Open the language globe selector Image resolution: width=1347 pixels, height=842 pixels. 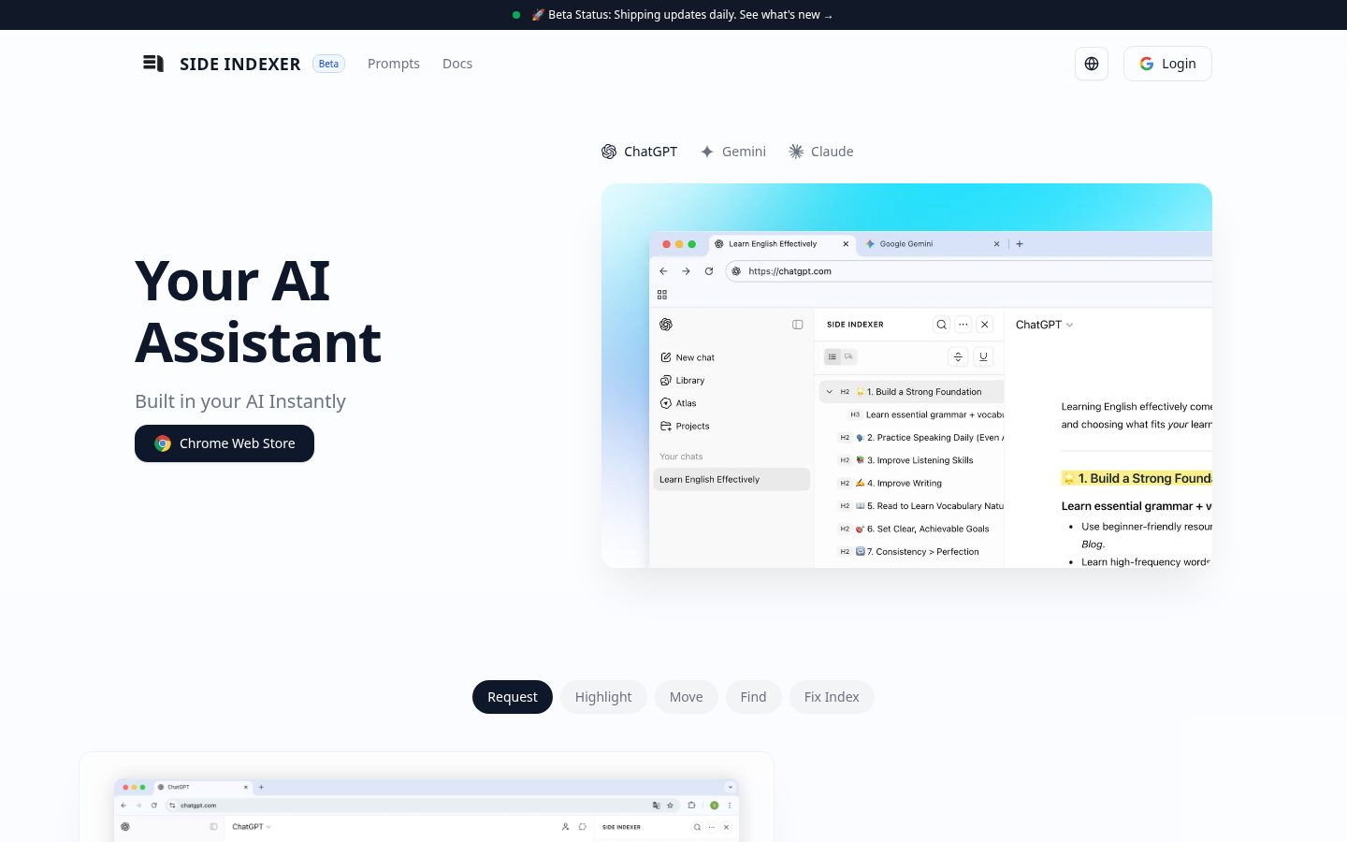pyautogui.click(x=1092, y=64)
